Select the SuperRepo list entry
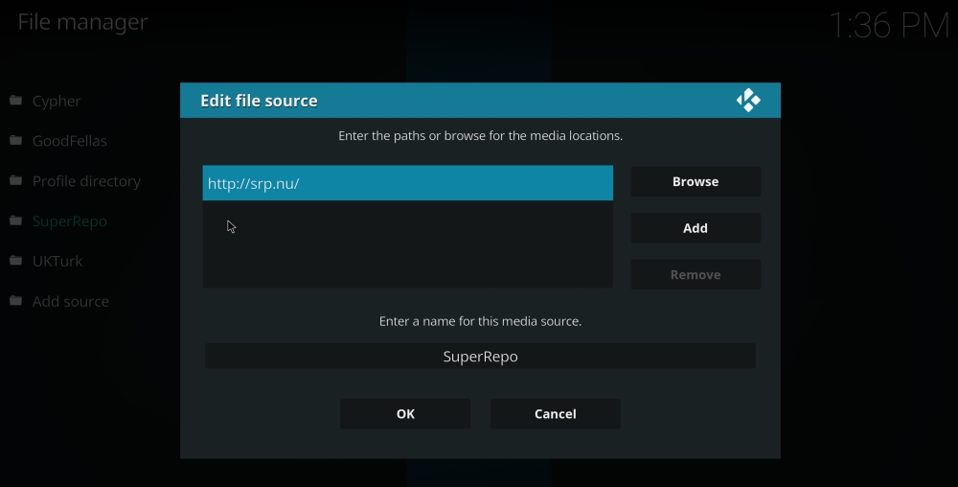Screen dimensions: 958x487 point(70,221)
